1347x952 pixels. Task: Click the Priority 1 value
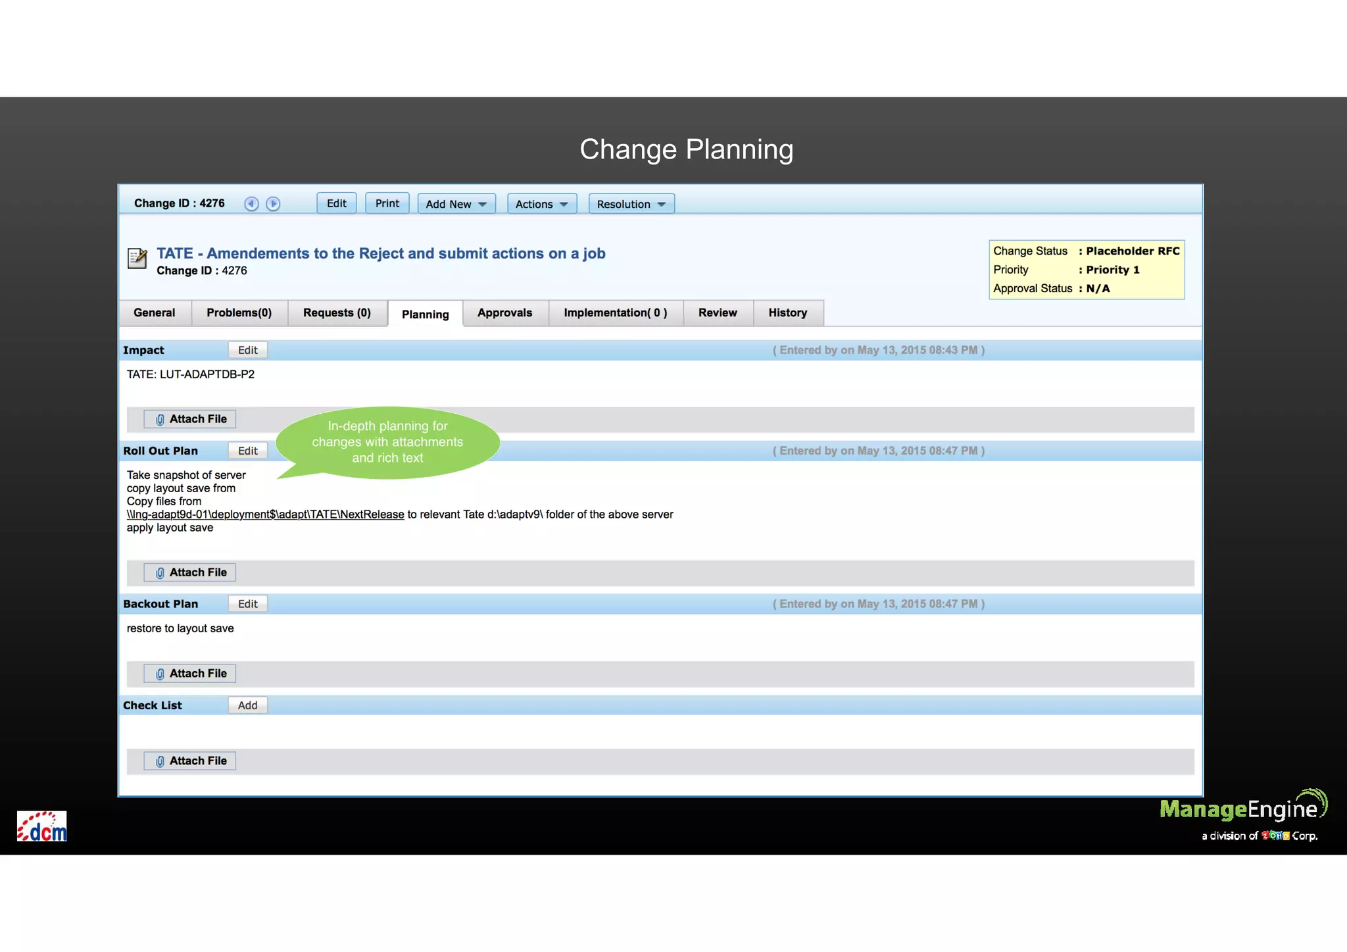[1113, 270]
